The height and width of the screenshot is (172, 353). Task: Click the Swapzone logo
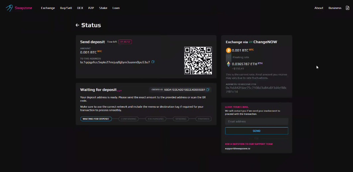pos(19,8)
